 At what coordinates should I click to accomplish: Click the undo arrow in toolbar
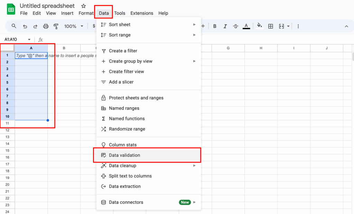(25, 26)
